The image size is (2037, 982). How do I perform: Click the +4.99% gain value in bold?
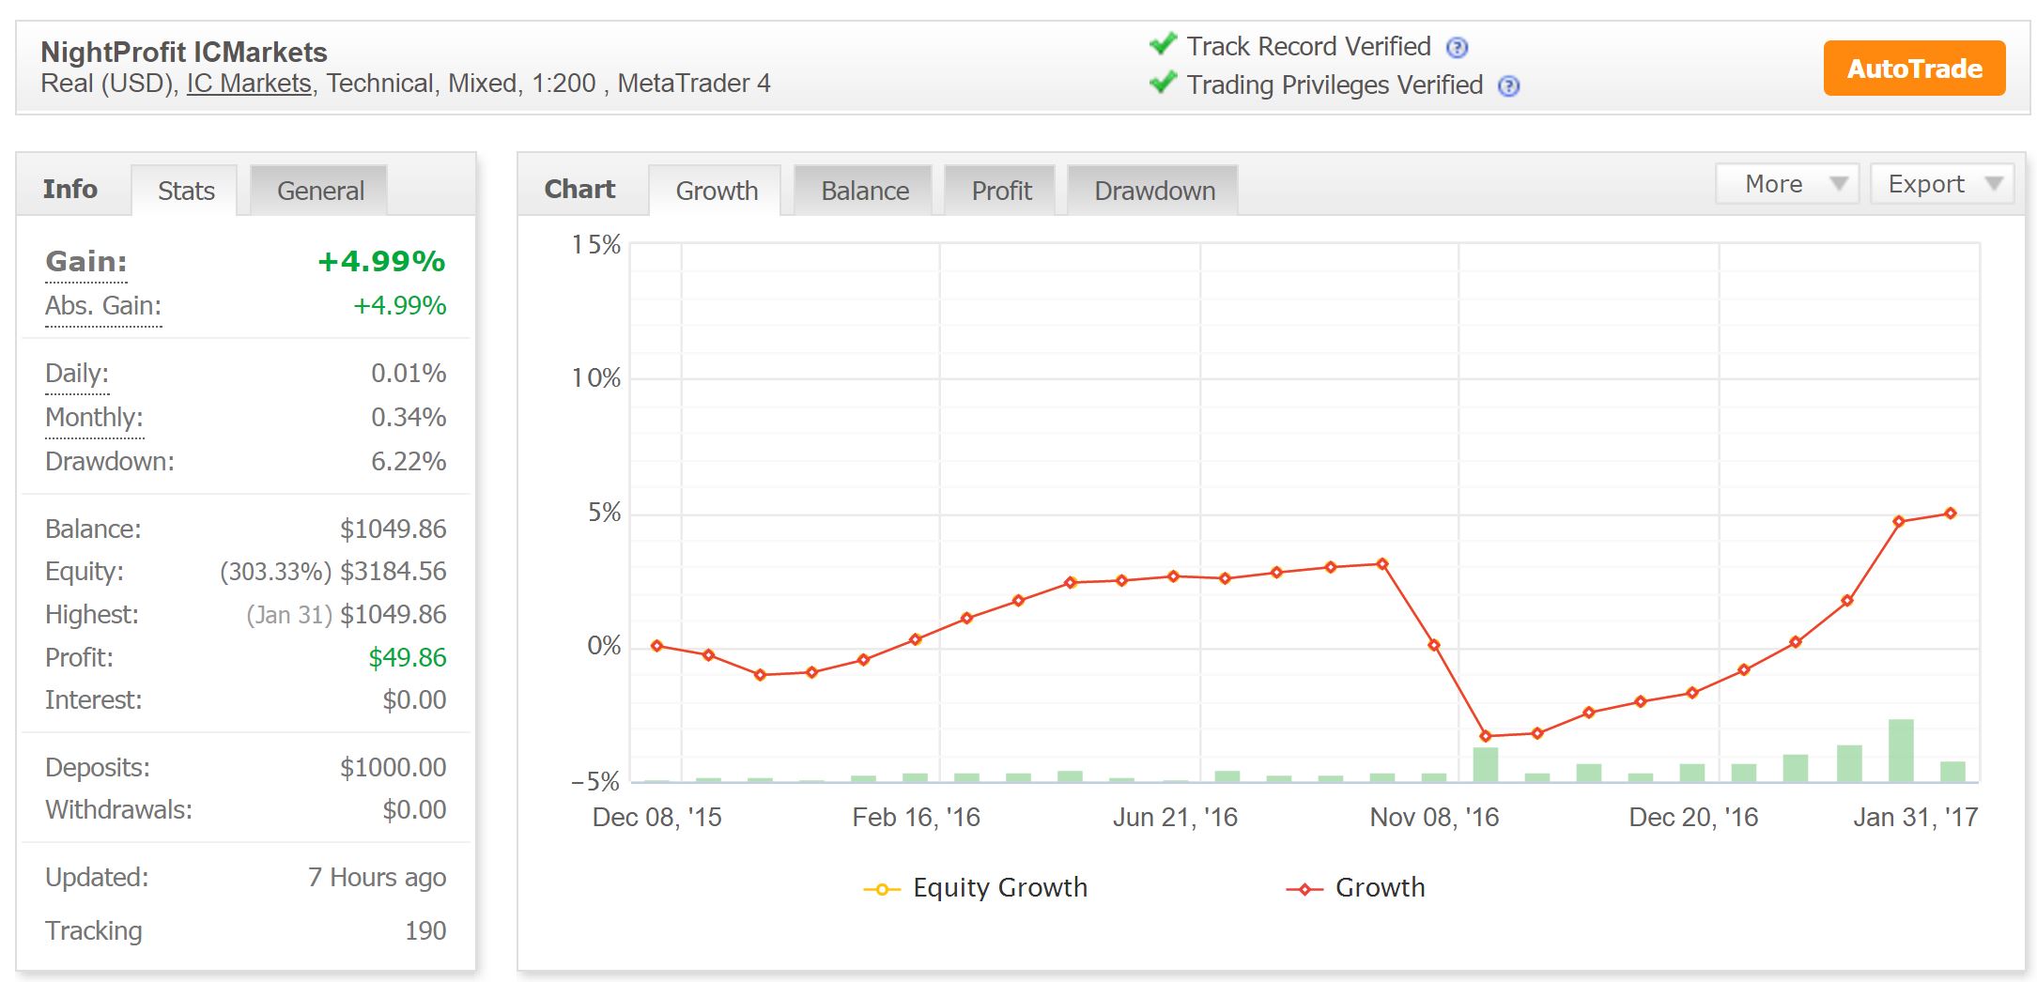click(381, 262)
